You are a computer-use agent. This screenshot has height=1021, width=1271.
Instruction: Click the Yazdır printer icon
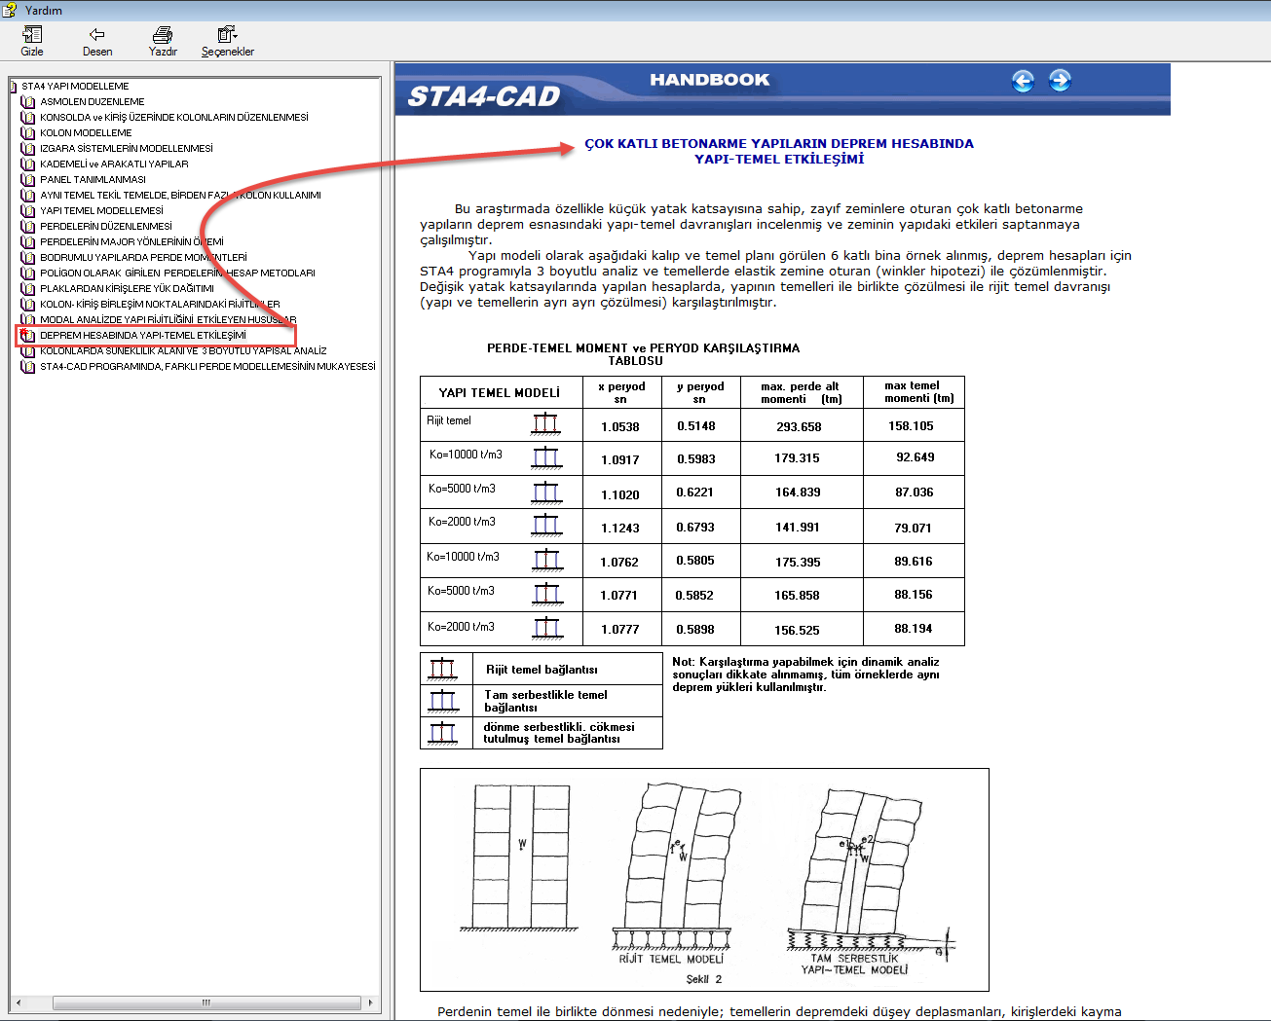click(x=163, y=34)
